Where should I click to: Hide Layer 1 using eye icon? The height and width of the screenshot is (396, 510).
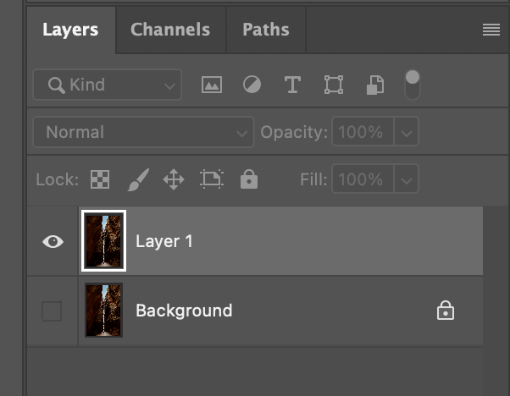click(x=53, y=241)
